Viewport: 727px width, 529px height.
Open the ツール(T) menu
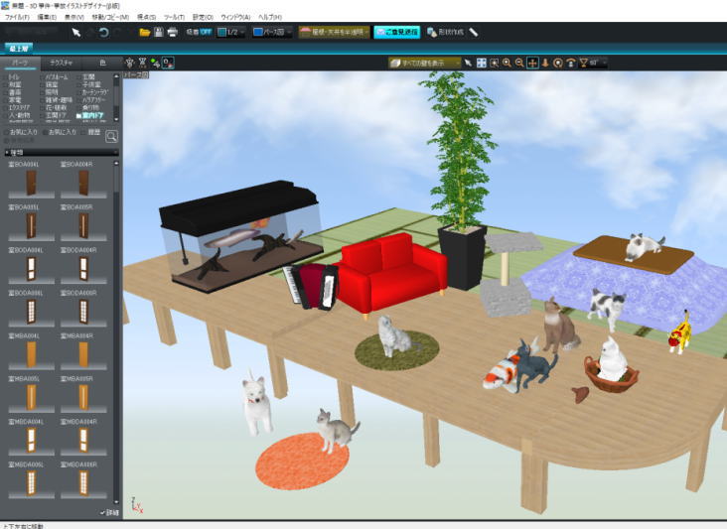pyautogui.click(x=174, y=17)
